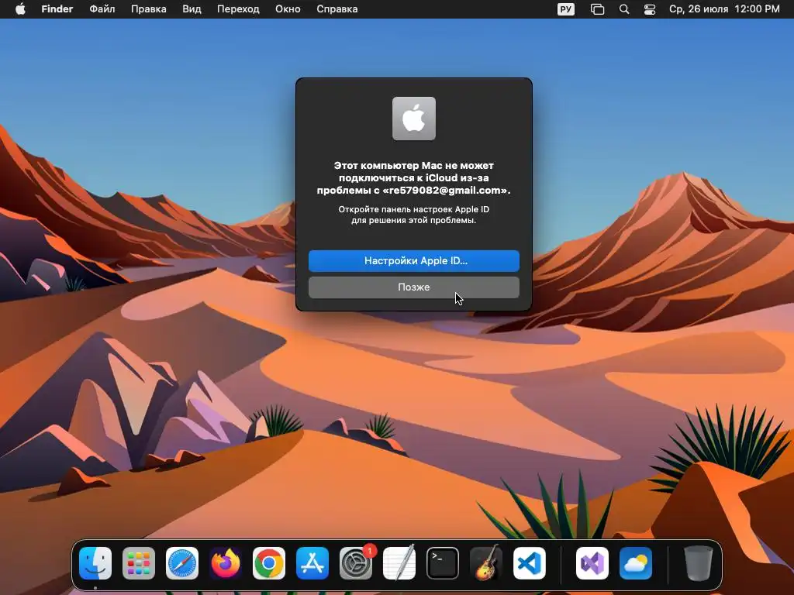Open the Правка menu
This screenshot has width=794, height=595.
148,9
